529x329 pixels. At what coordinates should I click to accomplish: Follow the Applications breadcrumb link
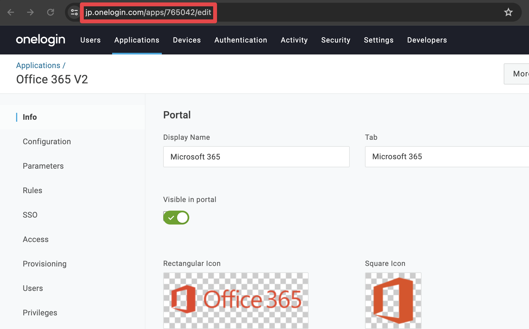38,65
